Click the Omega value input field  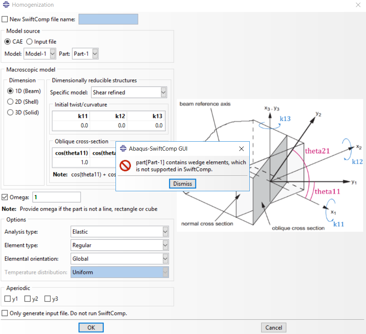[x=57, y=197]
